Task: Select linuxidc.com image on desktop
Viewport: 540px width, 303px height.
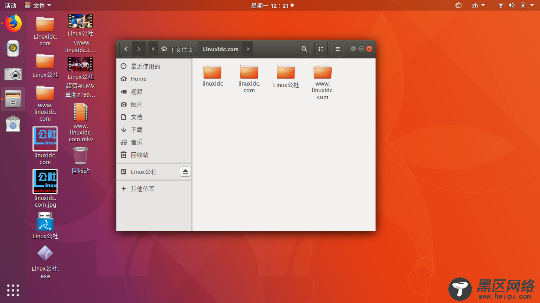Action: [x=45, y=146]
